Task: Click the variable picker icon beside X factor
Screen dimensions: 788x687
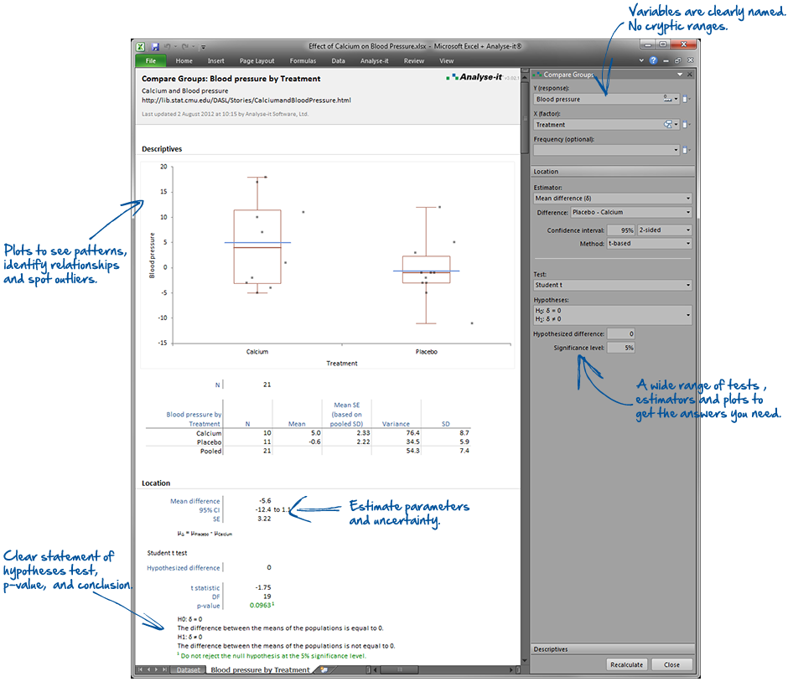Action: tap(685, 125)
